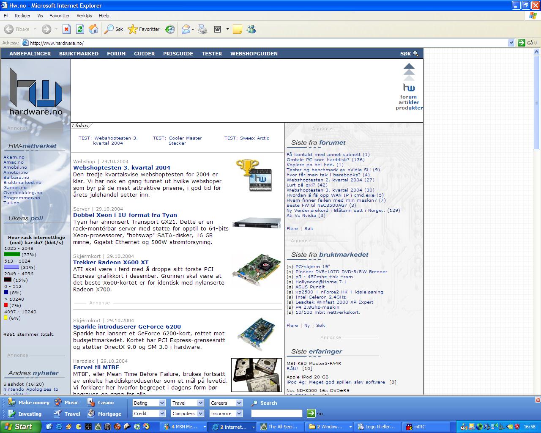The height and width of the screenshot is (433, 541).
Task: Launch Messenger from the toolbar icon
Action: [251, 29]
